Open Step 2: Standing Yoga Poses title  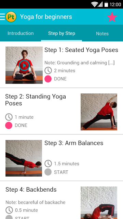[36, 100]
